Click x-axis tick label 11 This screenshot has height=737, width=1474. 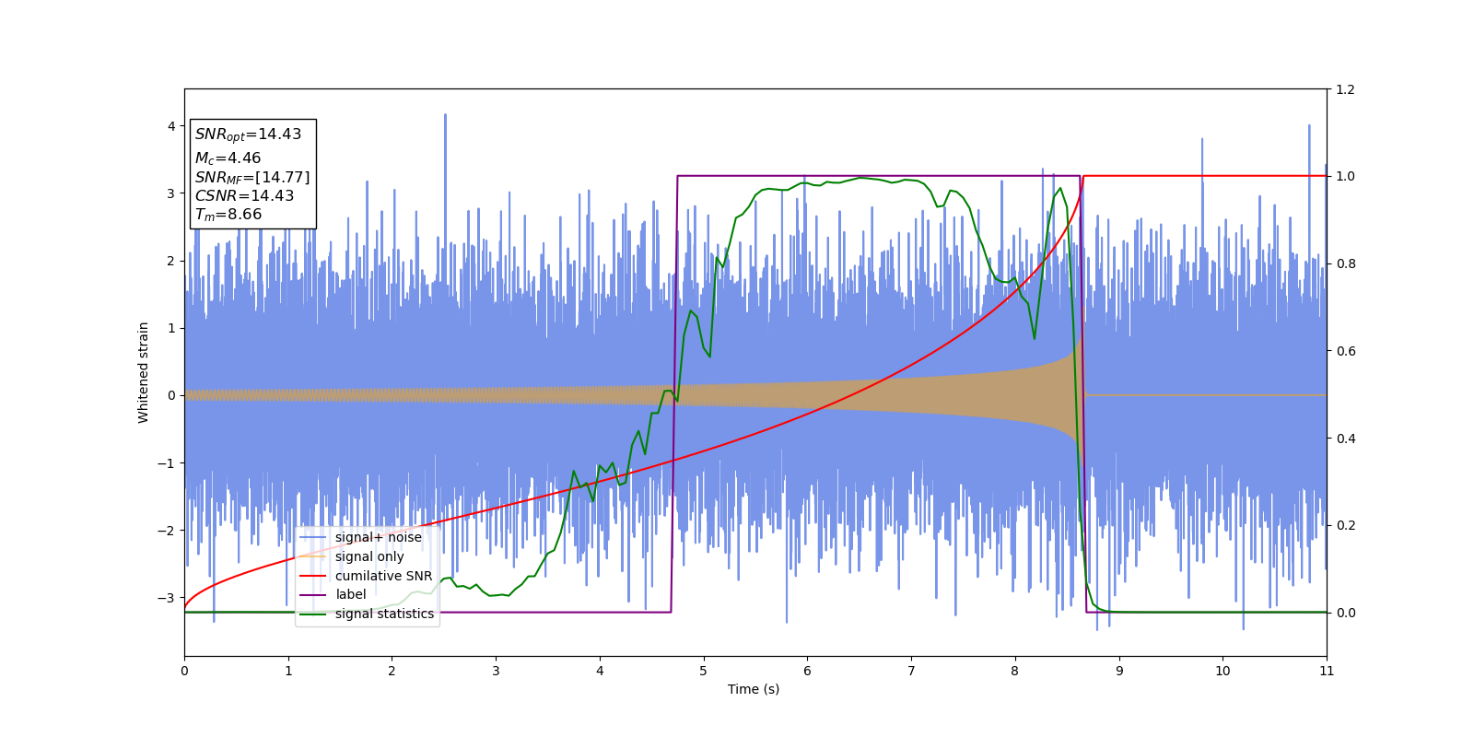pos(1327,671)
